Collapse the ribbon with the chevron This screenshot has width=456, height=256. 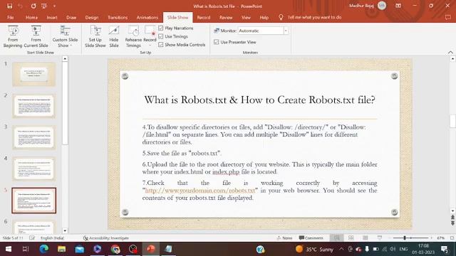click(450, 53)
